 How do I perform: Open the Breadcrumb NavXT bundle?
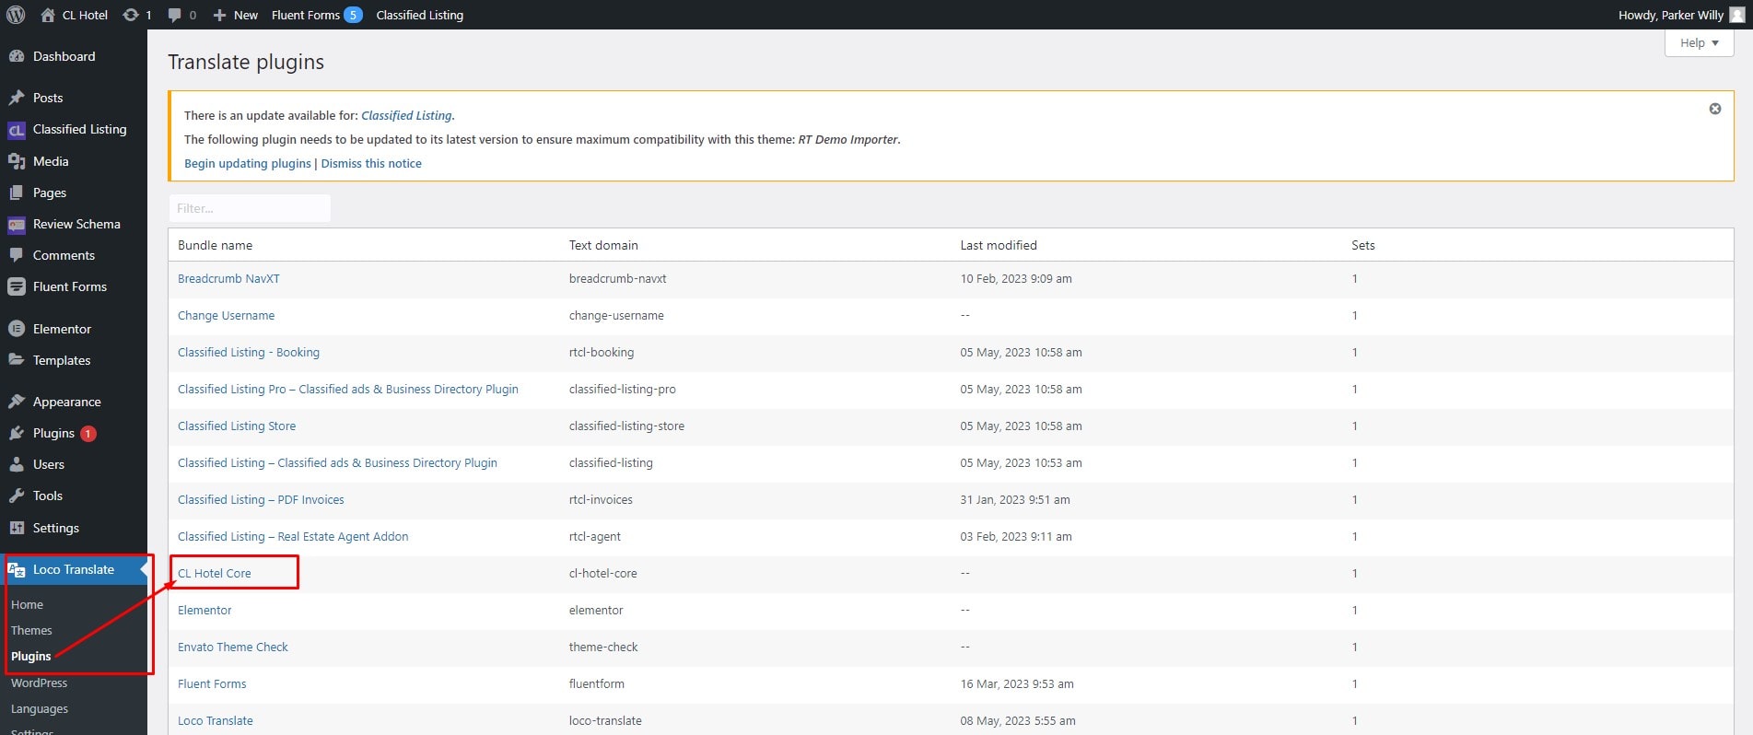coord(228,278)
